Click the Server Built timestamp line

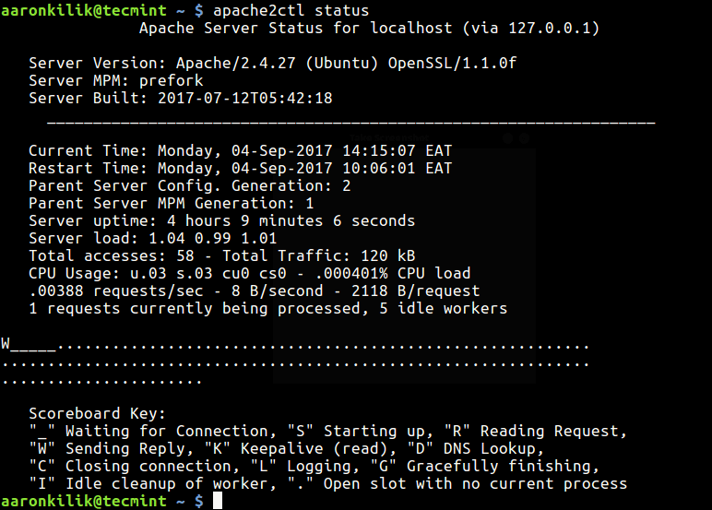coord(181,99)
